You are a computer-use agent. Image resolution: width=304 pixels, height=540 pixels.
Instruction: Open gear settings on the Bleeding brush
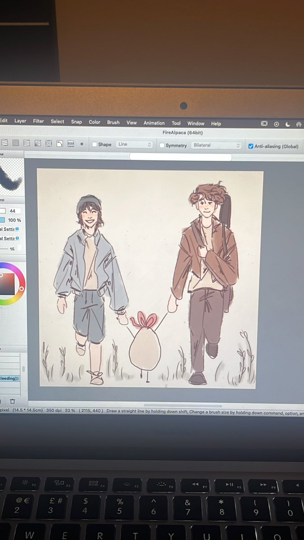(x=18, y=379)
